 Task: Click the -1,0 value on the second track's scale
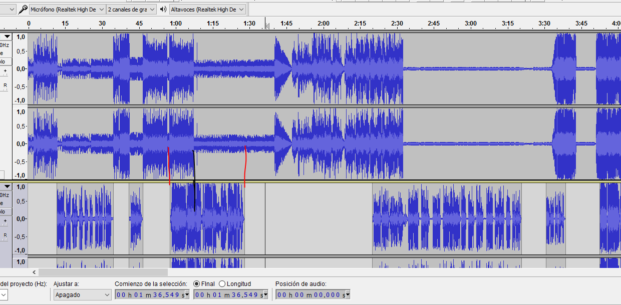point(20,250)
